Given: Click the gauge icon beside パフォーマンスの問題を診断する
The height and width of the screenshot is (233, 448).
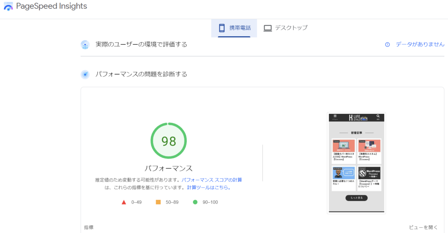Looking at the screenshot, I should [85, 74].
